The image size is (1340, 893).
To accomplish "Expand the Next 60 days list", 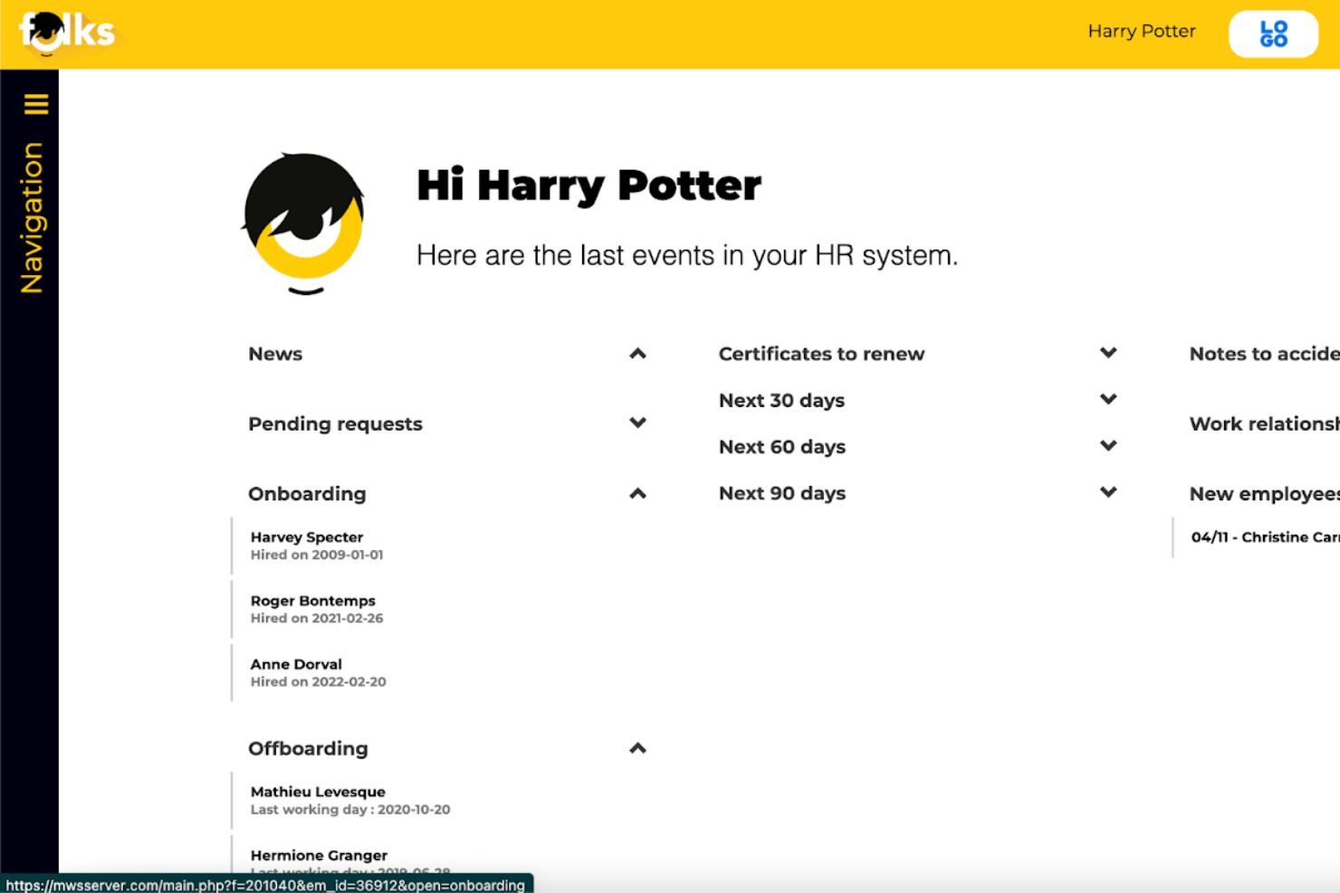I will (x=1107, y=445).
